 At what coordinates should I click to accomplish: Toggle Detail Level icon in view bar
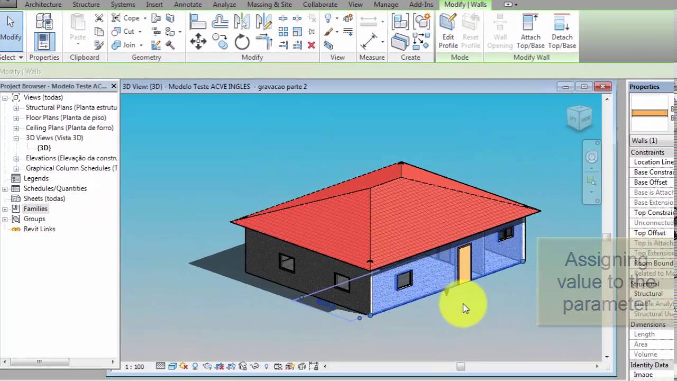click(160, 366)
